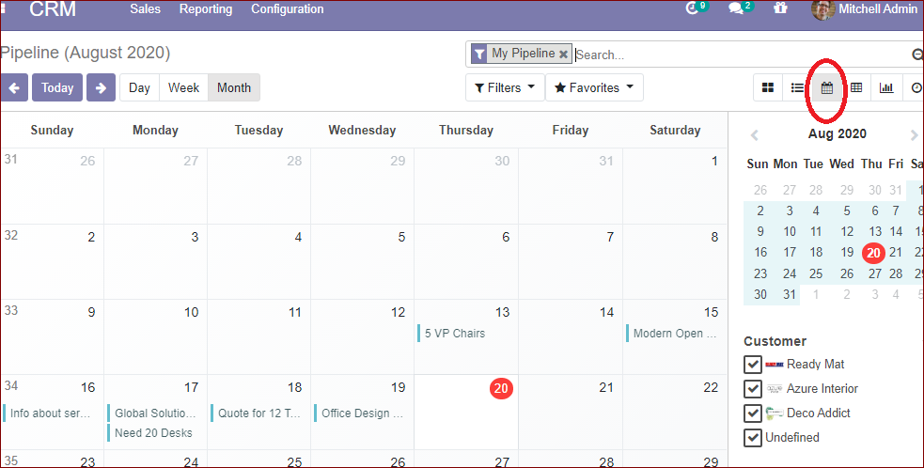
Task: Uncheck the Ready Mat customer checkbox
Action: point(753,365)
